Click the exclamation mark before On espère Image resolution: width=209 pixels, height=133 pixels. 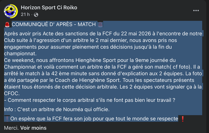[x=7, y=119]
